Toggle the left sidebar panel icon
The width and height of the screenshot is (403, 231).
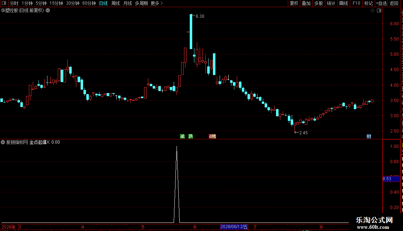point(4,3)
